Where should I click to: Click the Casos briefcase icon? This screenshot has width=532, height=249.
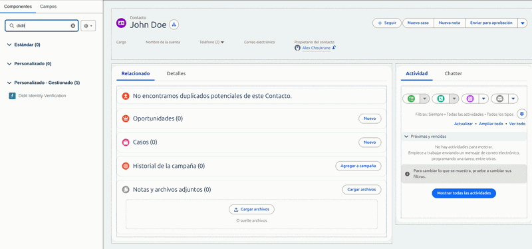coord(126,142)
